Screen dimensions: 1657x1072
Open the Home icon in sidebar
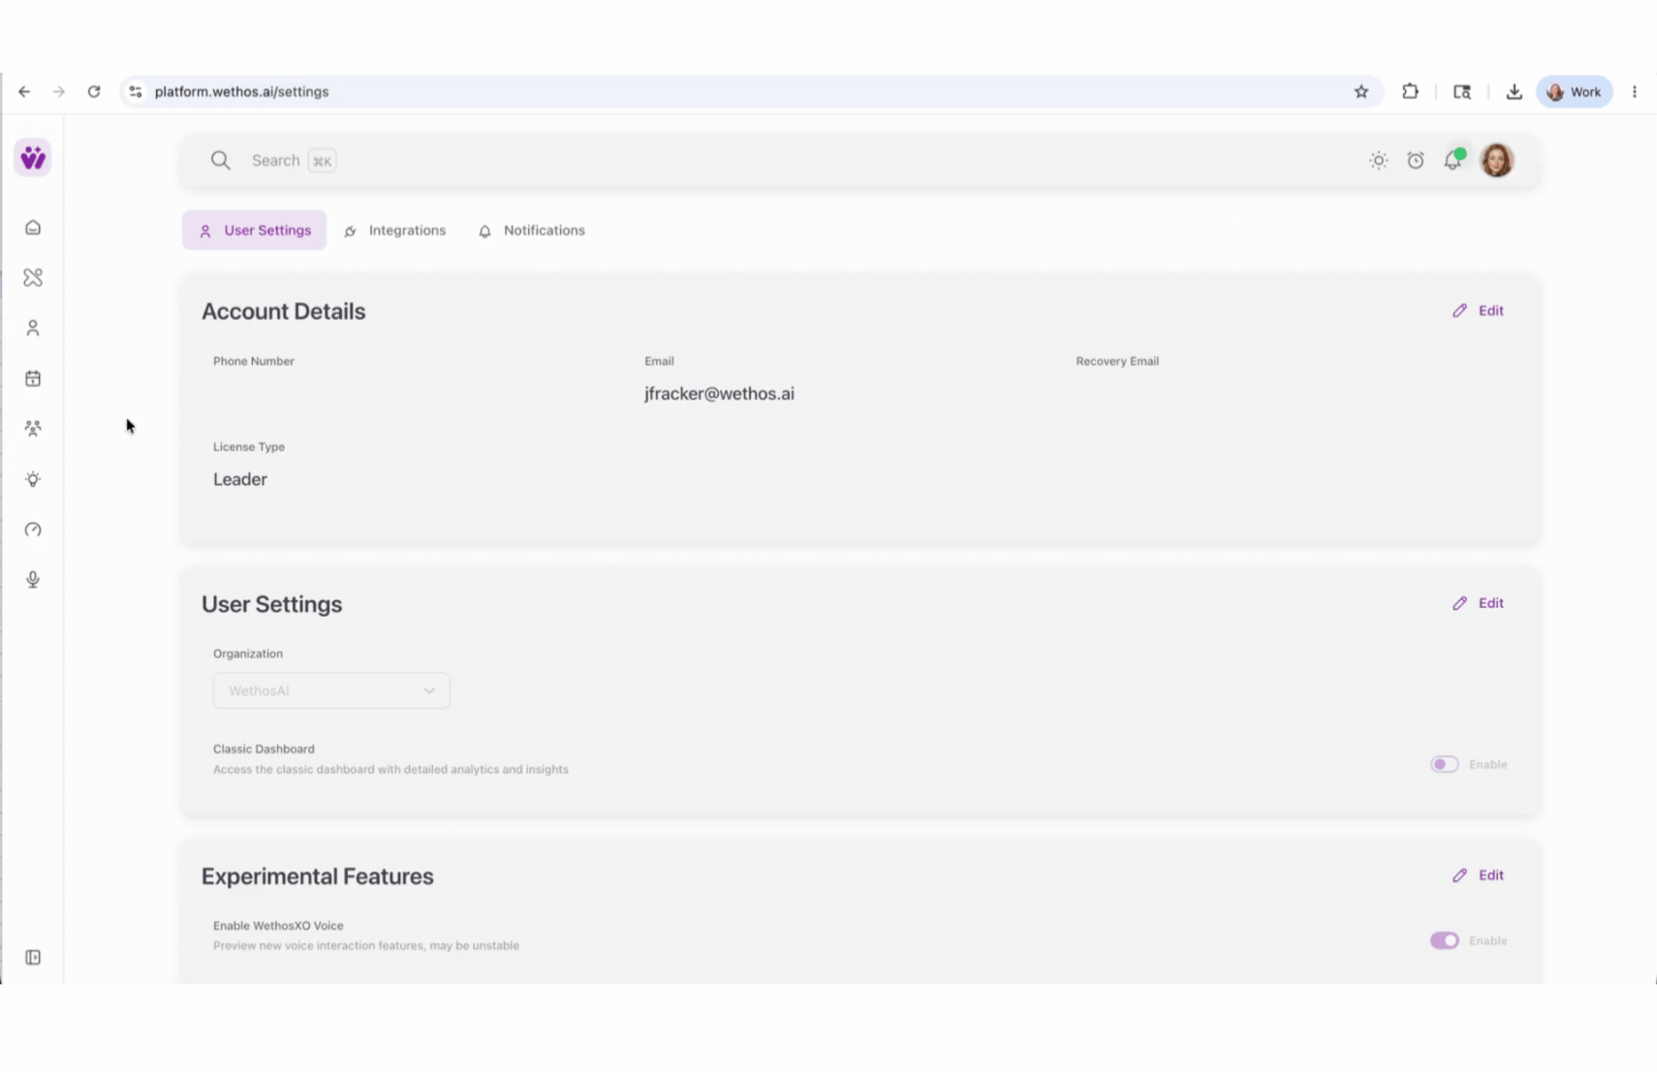coord(33,228)
